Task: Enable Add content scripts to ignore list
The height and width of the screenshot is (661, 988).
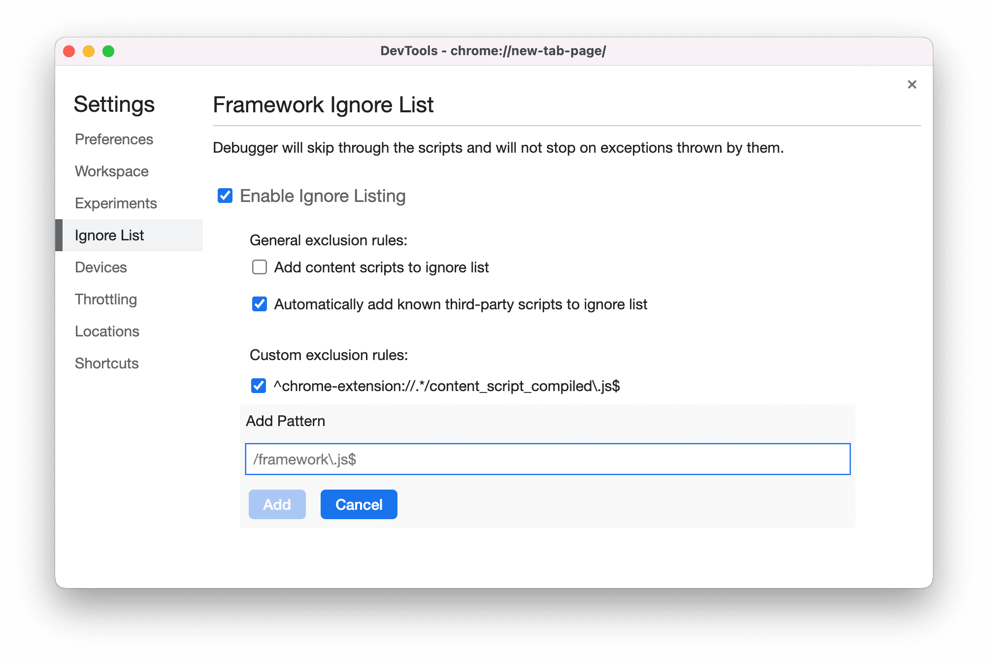Action: (x=260, y=267)
